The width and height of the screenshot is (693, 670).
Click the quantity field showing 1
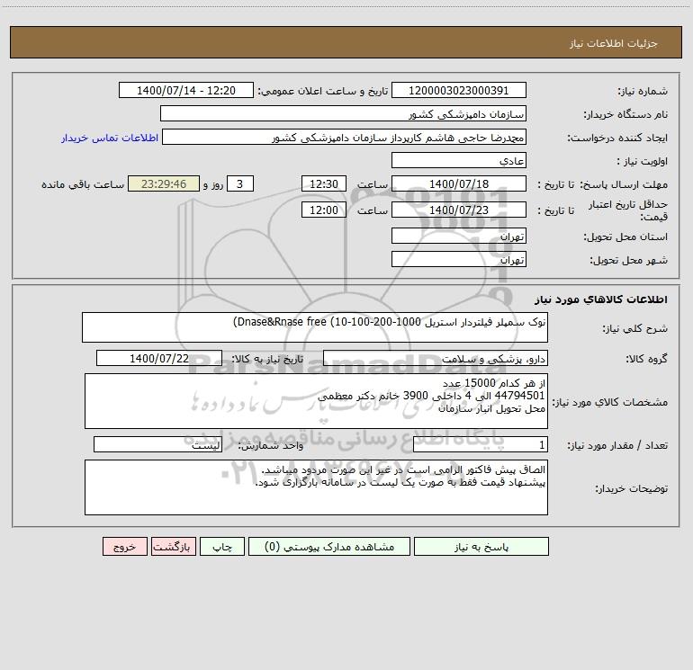[481, 444]
